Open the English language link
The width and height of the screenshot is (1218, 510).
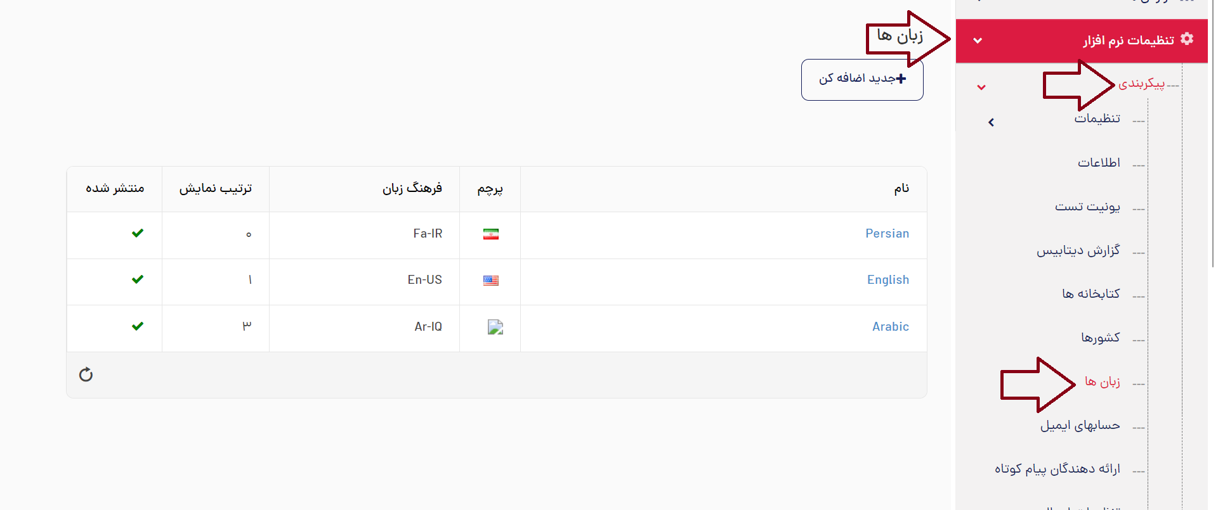click(888, 279)
